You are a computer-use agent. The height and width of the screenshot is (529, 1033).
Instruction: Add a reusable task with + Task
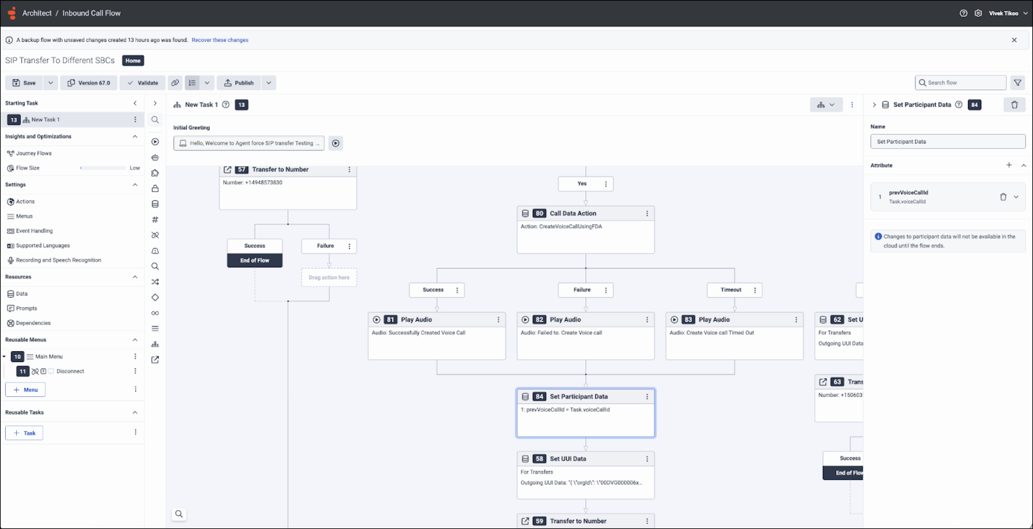coord(24,433)
